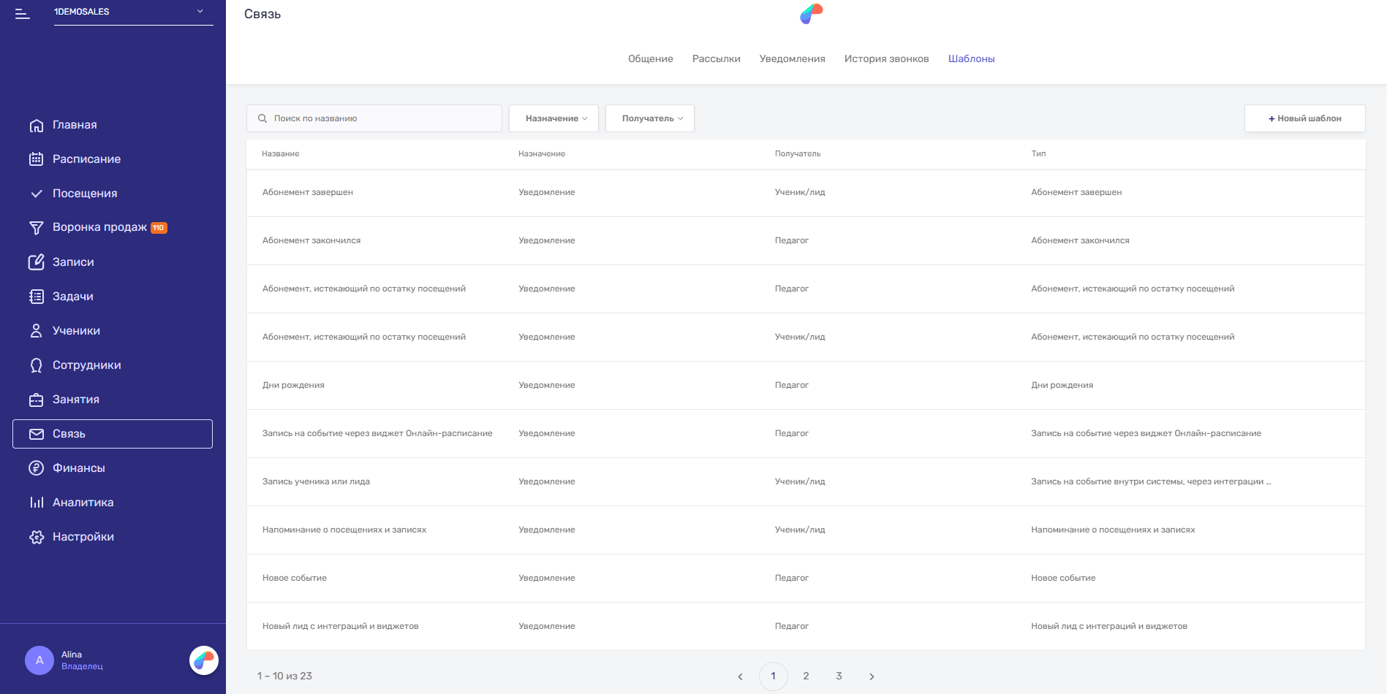
Task: Click the Занятия briefcase icon
Action: [x=37, y=400]
